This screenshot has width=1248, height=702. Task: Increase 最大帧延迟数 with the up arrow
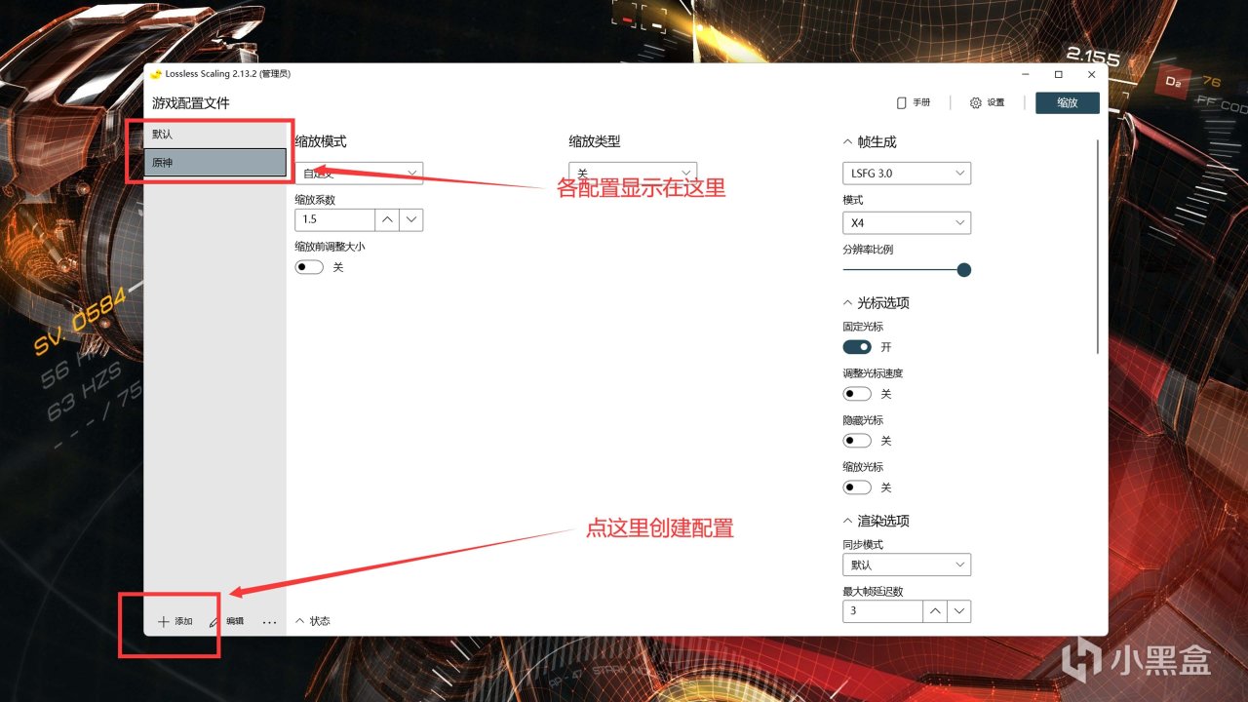(935, 611)
